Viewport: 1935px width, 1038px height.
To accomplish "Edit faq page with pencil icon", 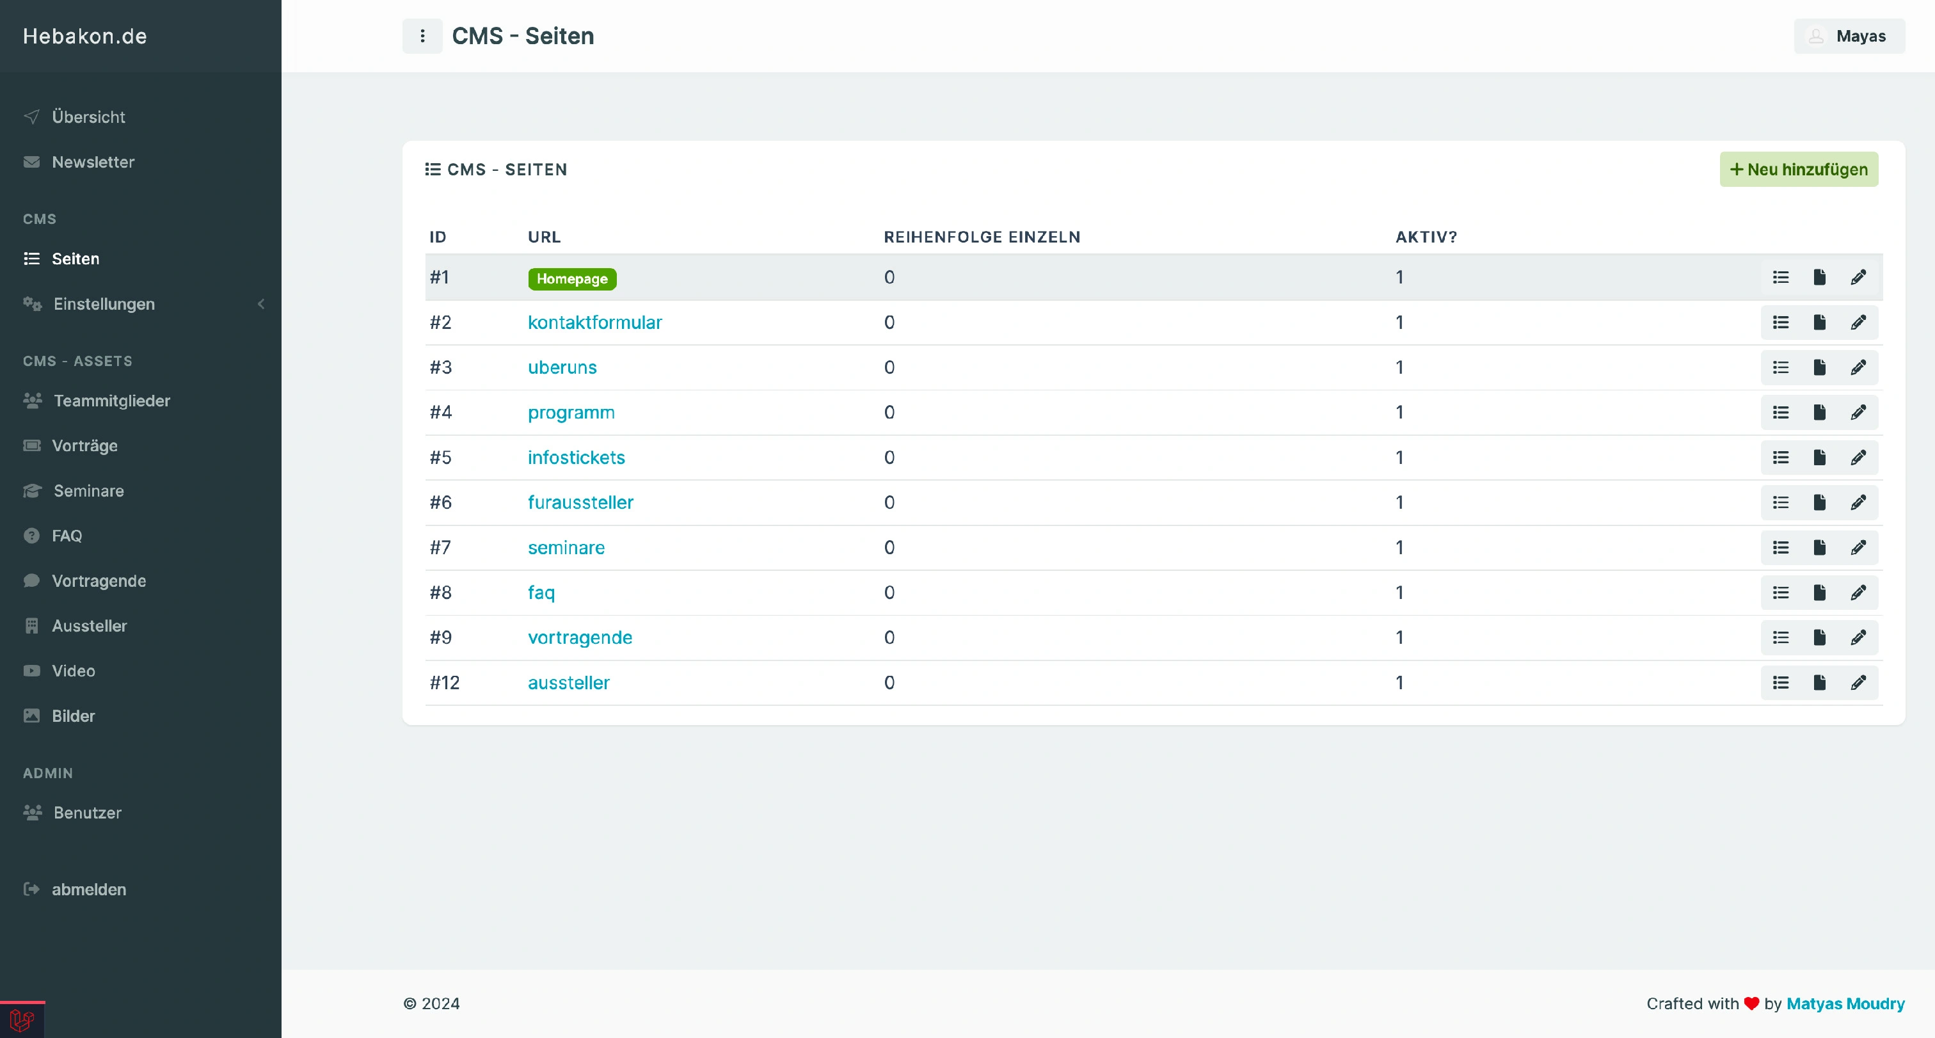I will point(1858,593).
